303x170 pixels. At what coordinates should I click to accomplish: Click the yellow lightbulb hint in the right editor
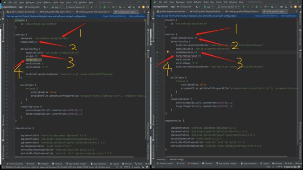coord(168,52)
